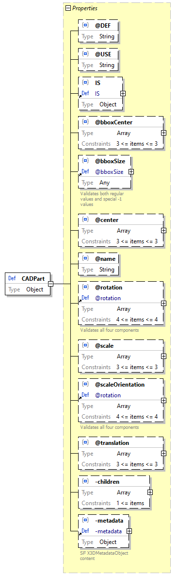Click the @bboxCenter property icon

[x=85, y=122]
